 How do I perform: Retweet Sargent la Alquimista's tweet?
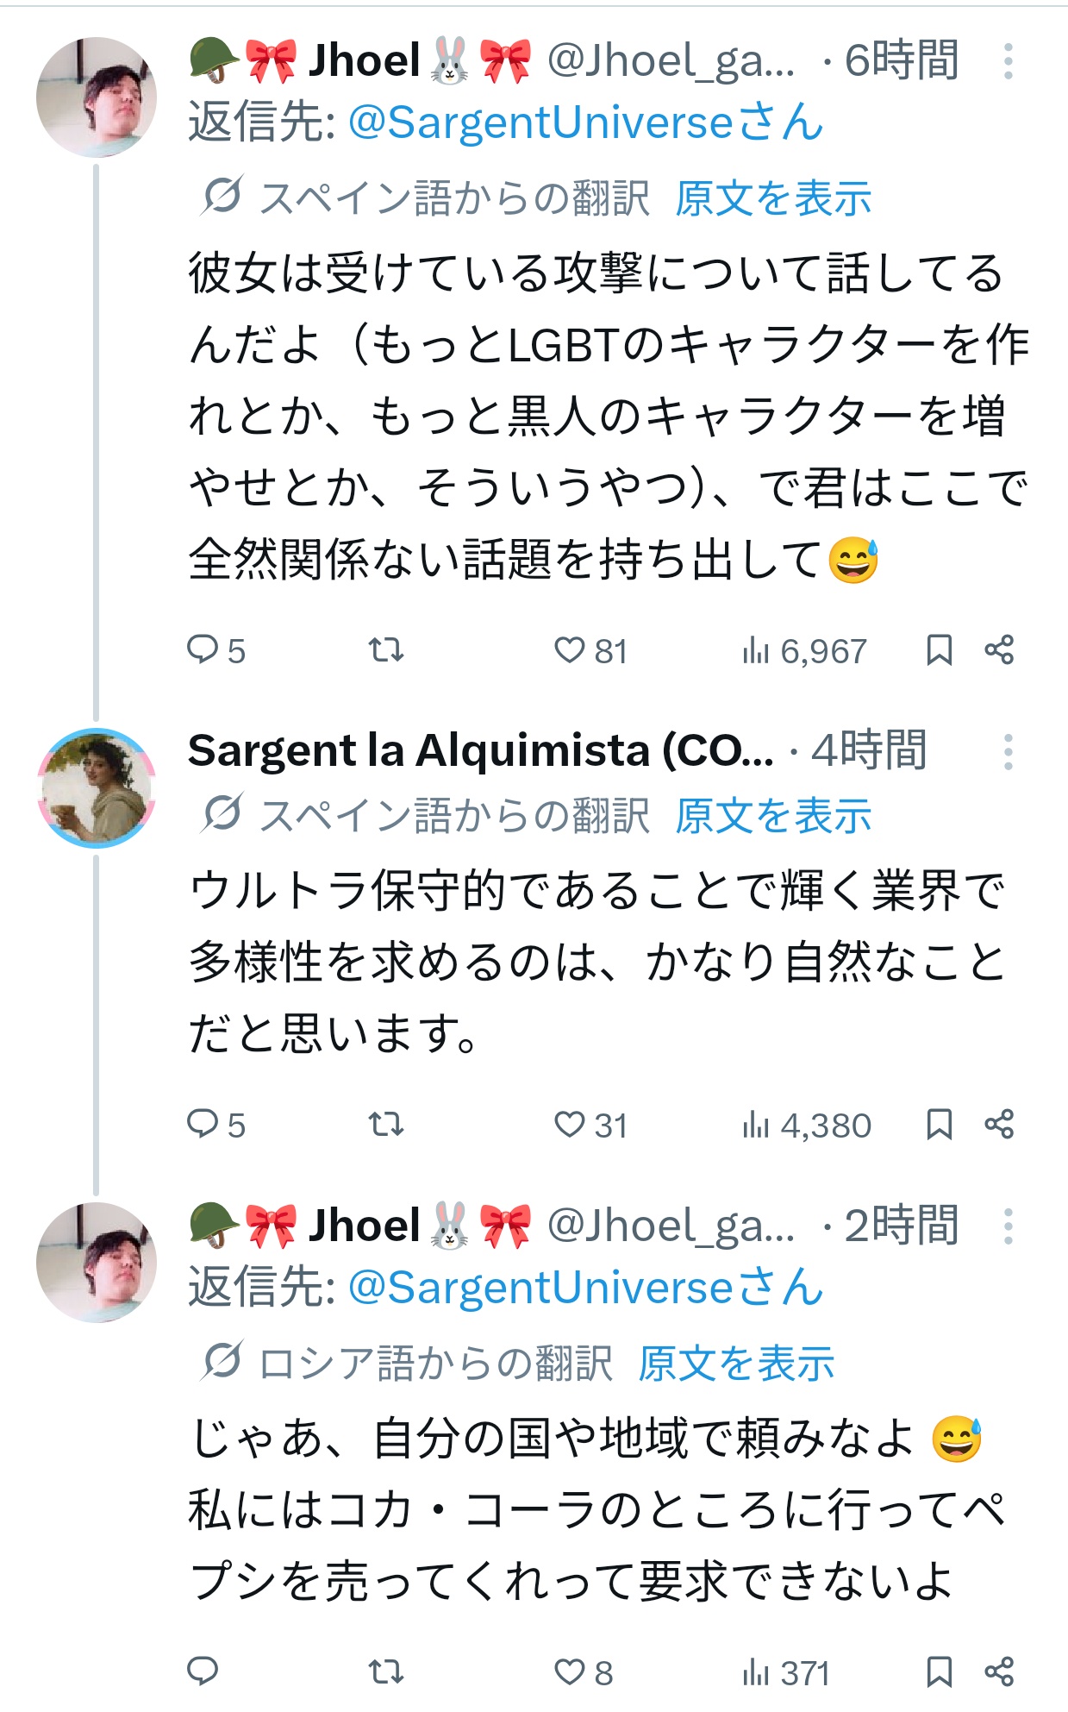(386, 1124)
